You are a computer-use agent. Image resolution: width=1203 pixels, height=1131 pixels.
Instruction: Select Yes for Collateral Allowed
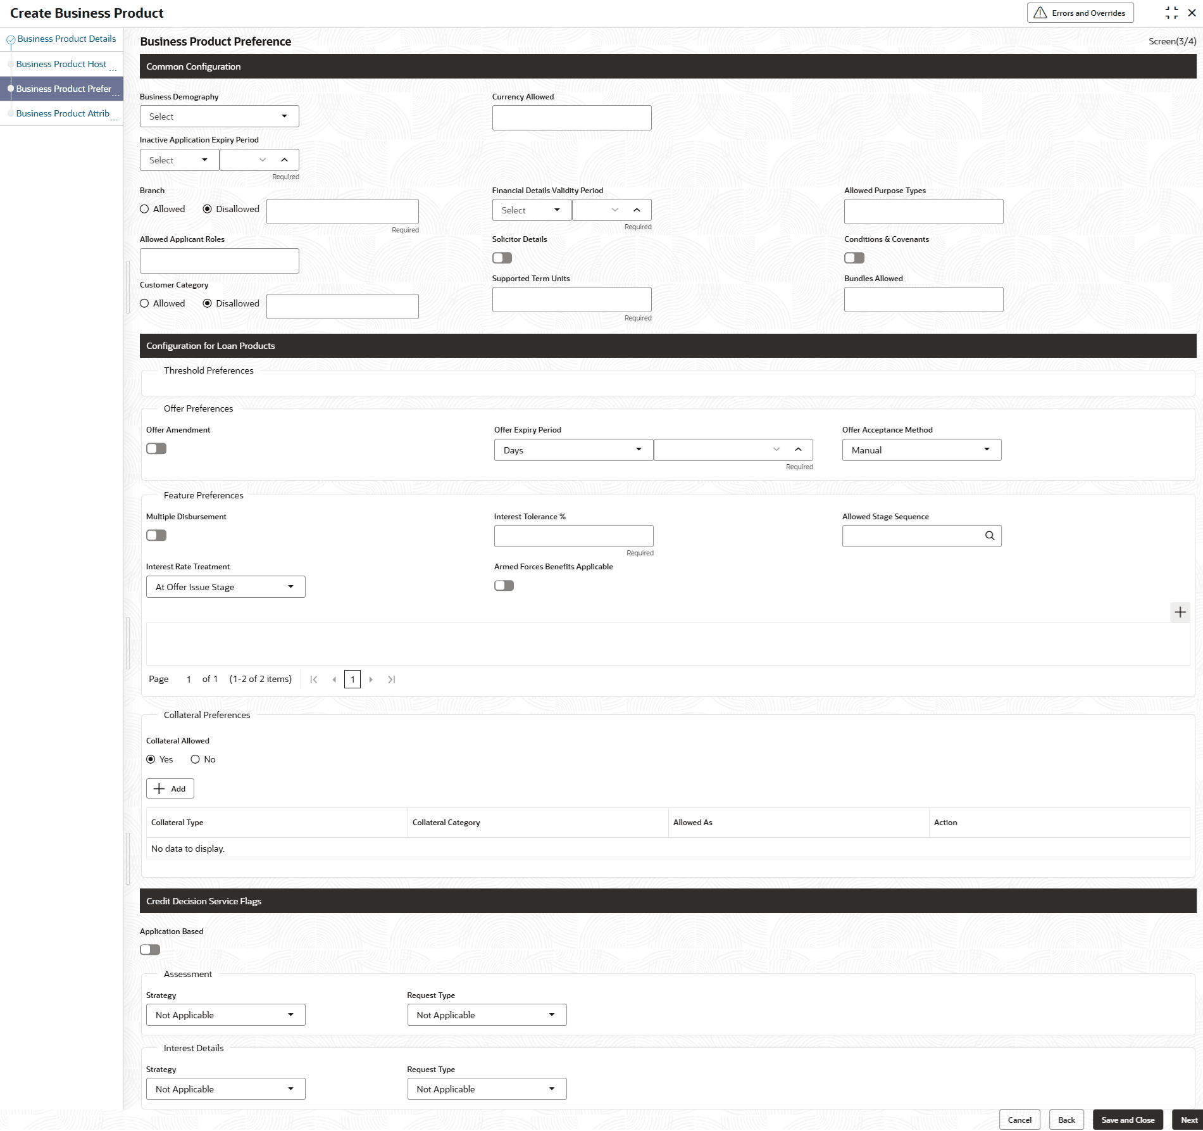click(151, 759)
